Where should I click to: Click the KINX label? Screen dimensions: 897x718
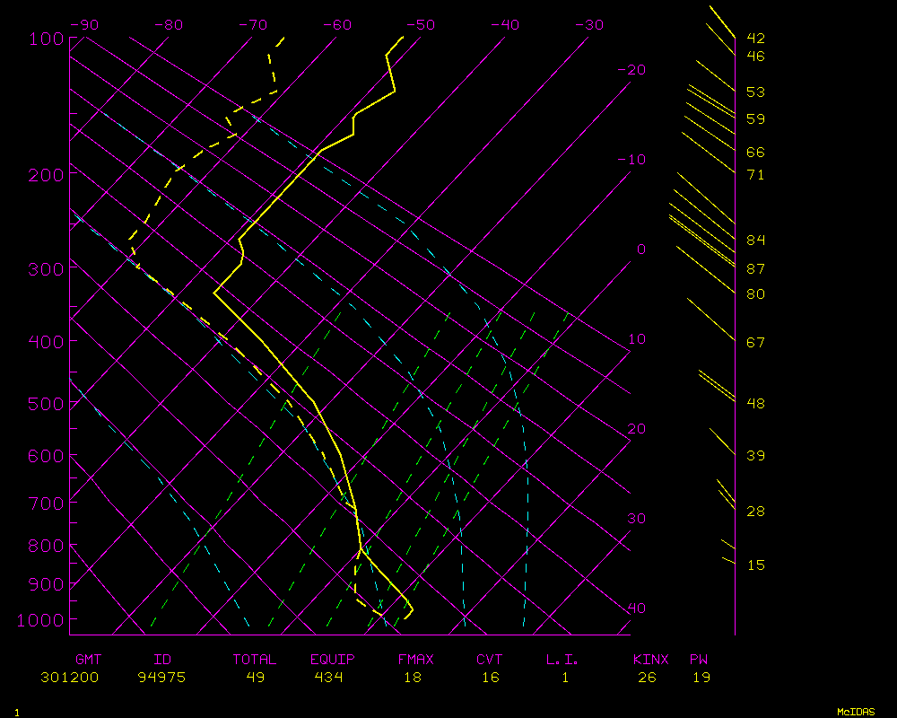(x=651, y=660)
